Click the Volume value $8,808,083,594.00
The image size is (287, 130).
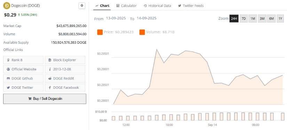coord(72,34)
